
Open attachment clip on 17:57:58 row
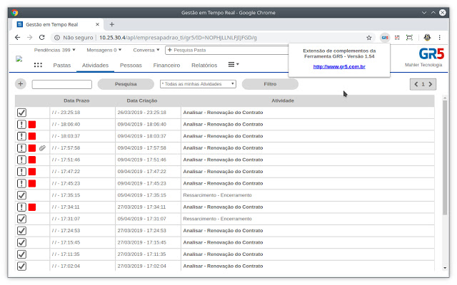42,148
